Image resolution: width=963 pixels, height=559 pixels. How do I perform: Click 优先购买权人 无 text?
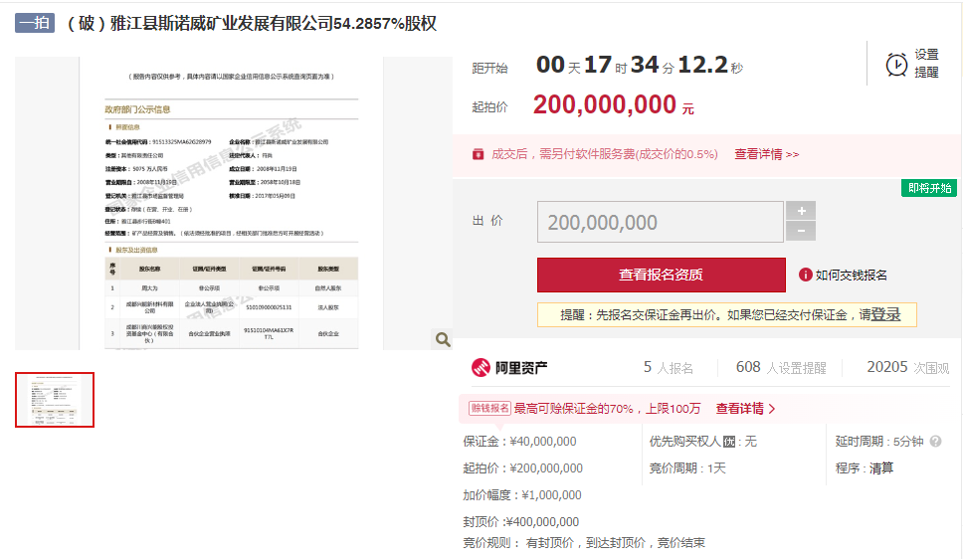[703, 441]
